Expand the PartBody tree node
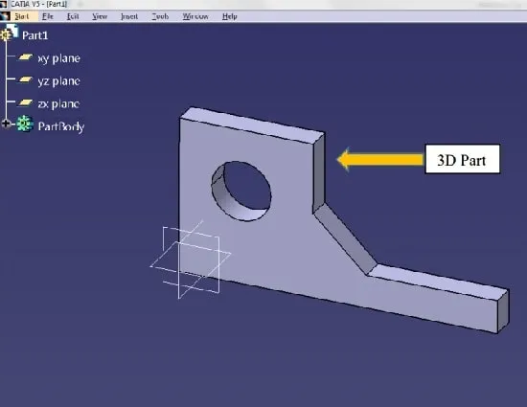Viewport: 527px width, 407px height. [6, 124]
